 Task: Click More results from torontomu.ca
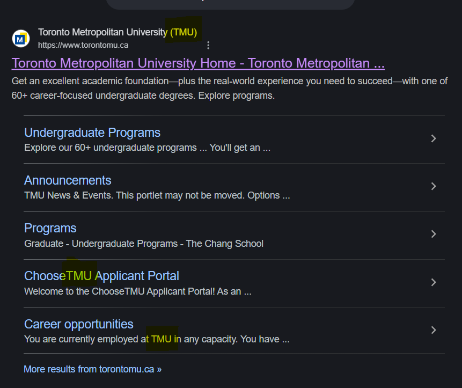pos(92,369)
